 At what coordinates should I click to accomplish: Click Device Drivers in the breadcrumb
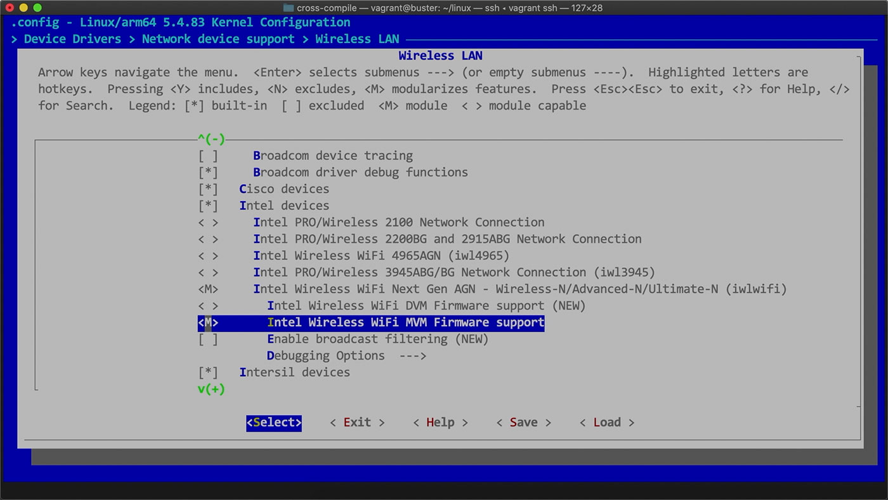click(72, 39)
